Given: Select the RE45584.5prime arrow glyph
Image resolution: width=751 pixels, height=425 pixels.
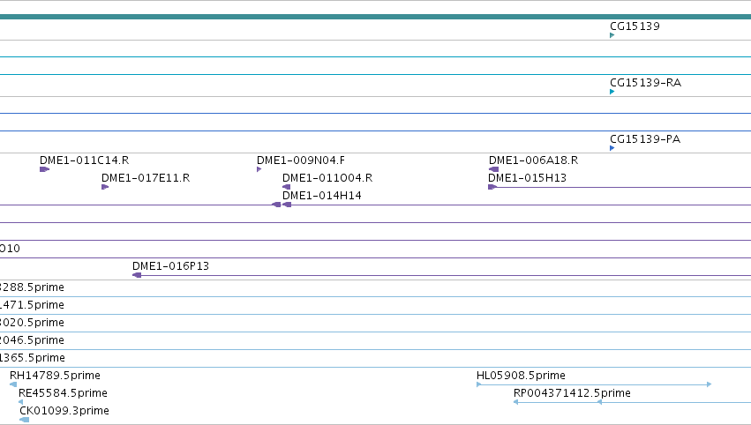Looking at the screenshot, I should click(20, 402).
